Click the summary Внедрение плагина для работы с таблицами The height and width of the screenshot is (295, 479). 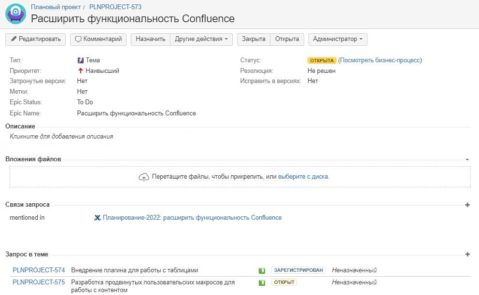(x=135, y=270)
